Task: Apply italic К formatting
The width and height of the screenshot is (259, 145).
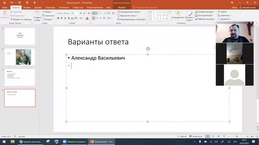Action: tap(62, 18)
